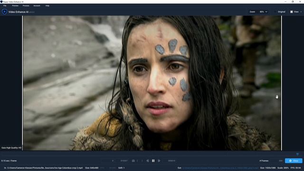Screen dimensions: 304x171
Task: Click the Zoom label
Action: click(x=252, y=12)
